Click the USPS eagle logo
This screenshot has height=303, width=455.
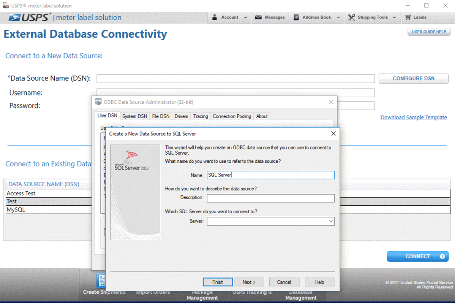(15, 17)
